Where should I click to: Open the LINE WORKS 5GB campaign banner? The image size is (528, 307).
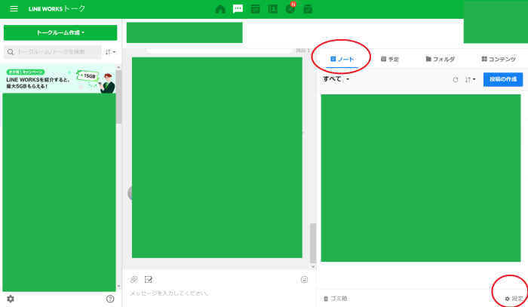[x=60, y=78]
